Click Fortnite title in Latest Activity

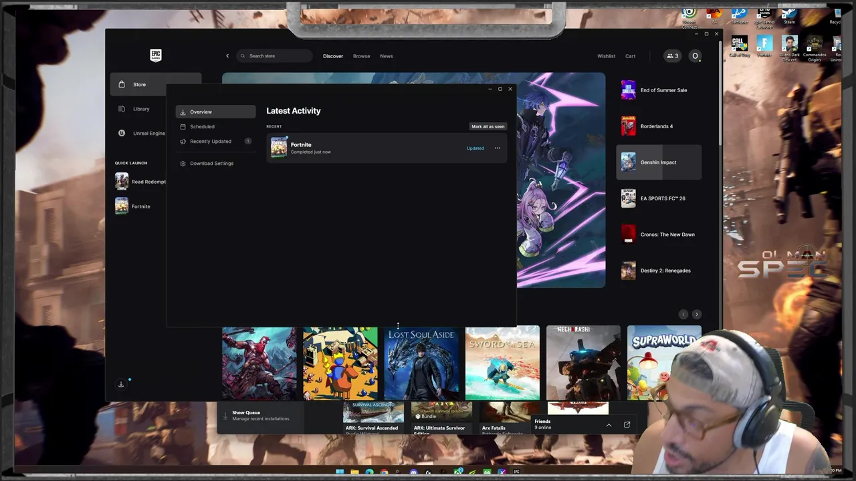[301, 144]
